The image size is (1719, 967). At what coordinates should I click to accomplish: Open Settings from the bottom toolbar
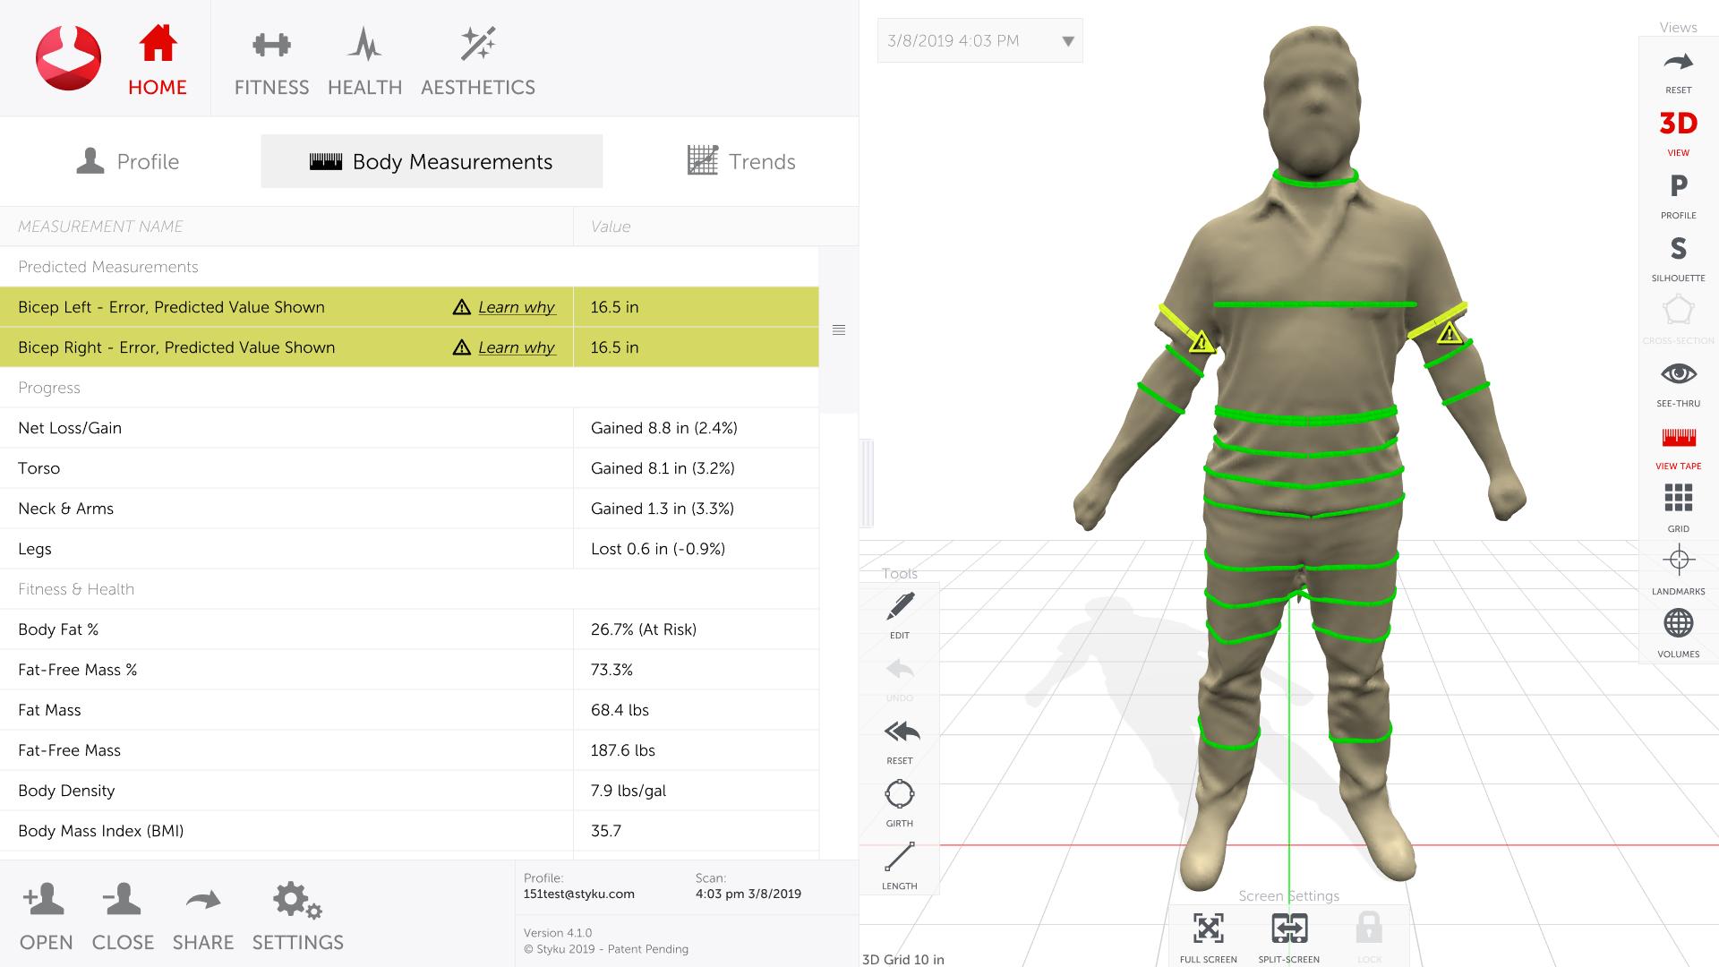296,915
